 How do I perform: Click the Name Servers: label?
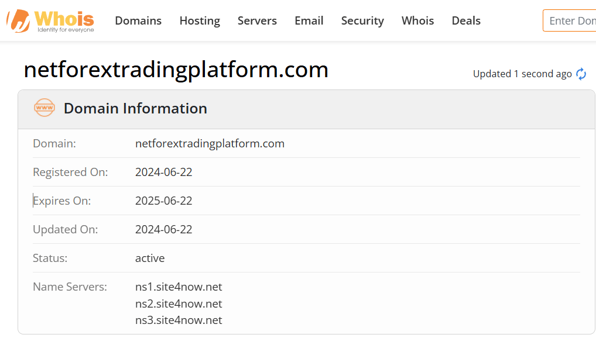(x=70, y=287)
